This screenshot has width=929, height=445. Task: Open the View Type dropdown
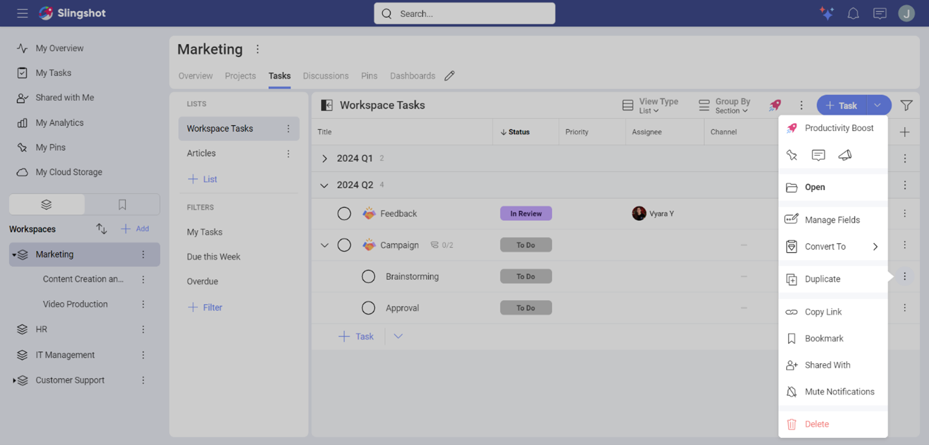650,105
